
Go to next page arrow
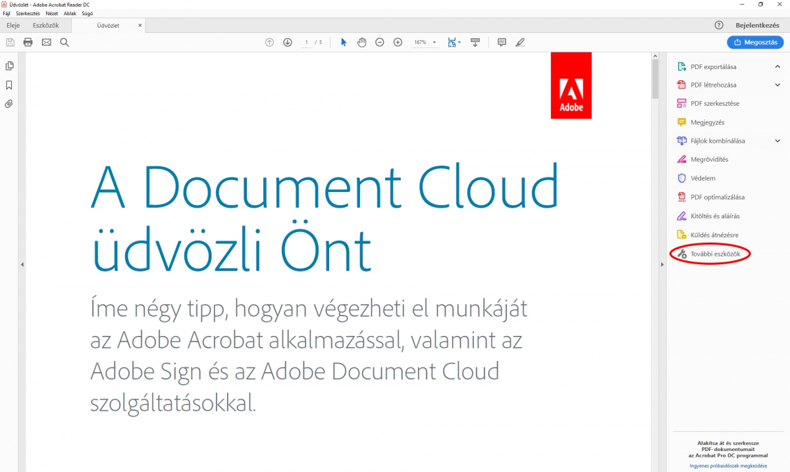(x=288, y=42)
